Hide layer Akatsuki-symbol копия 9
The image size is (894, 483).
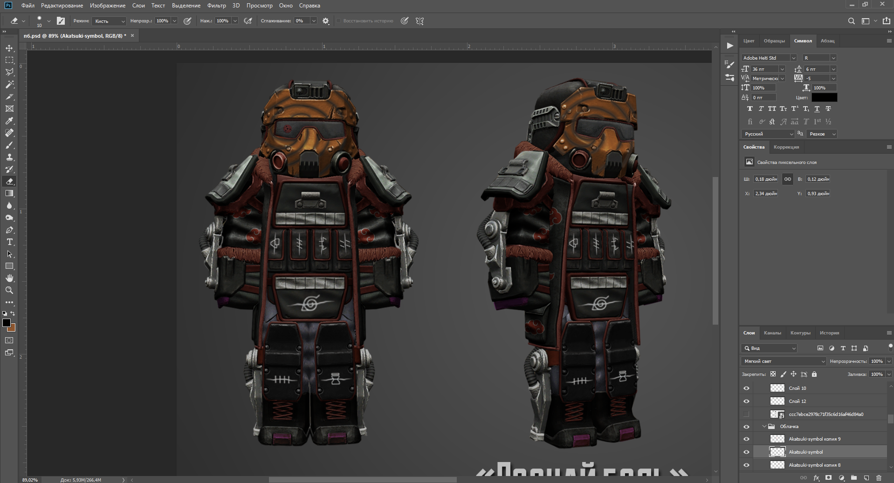point(746,439)
